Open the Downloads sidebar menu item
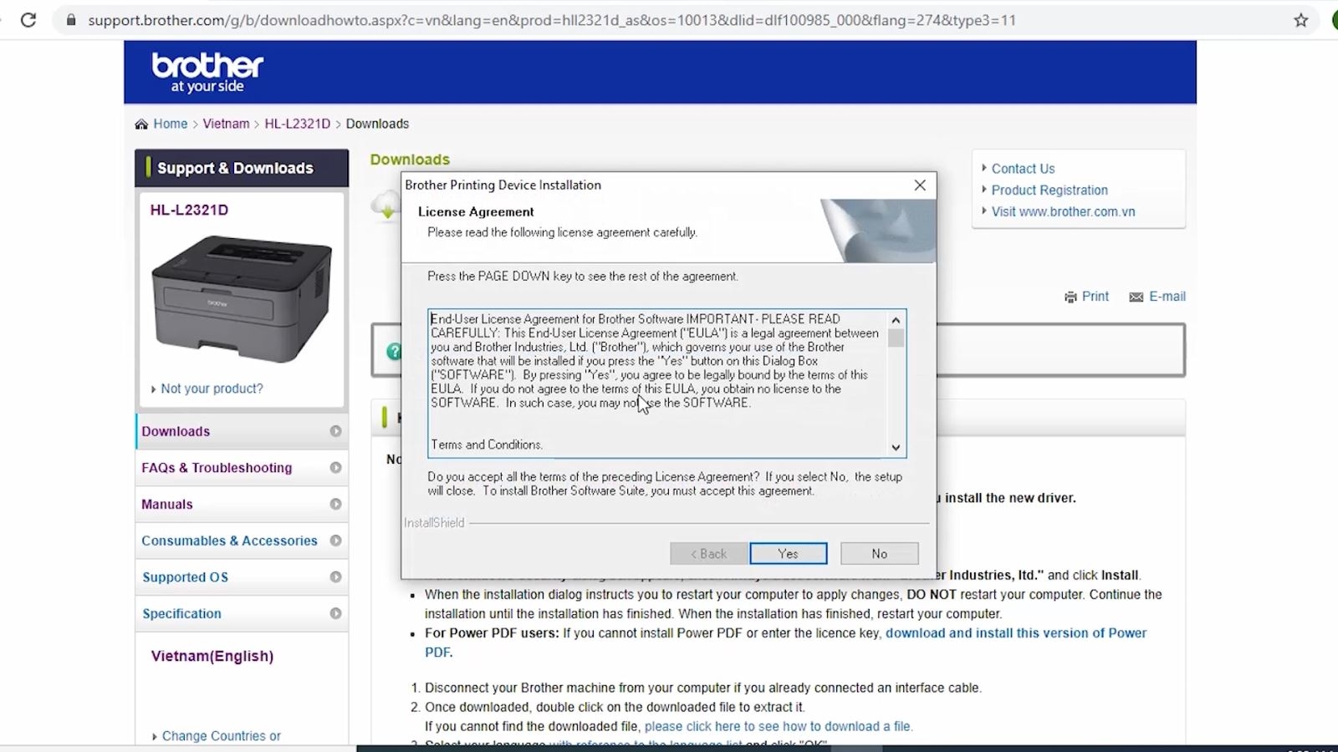The width and height of the screenshot is (1338, 752). [x=242, y=431]
